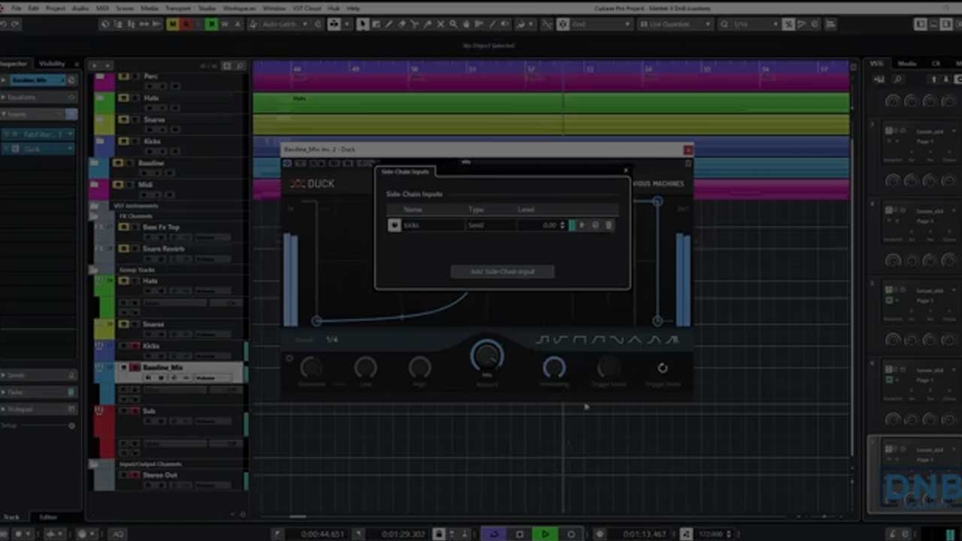This screenshot has height=541, width=962.
Task: Switch to the Media tab in right zone
Action: pyautogui.click(x=907, y=64)
